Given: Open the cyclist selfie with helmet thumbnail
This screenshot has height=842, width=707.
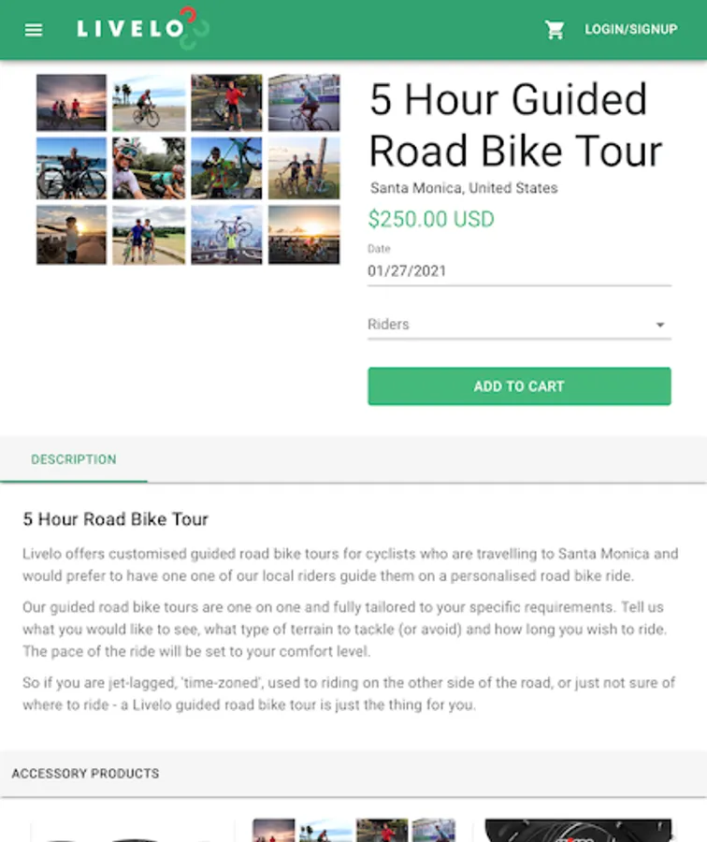Looking at the screenshot, I should pyautogui.click(x=149, y=168).
